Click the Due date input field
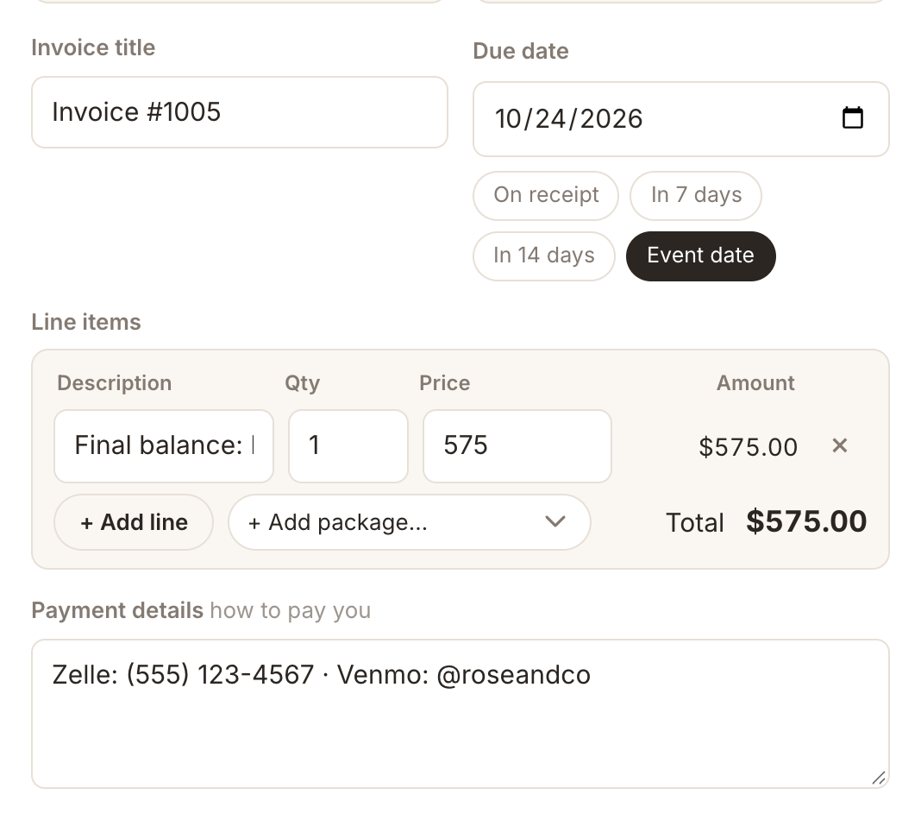Screen dimensions: 921x820 [x=680, y=119]
